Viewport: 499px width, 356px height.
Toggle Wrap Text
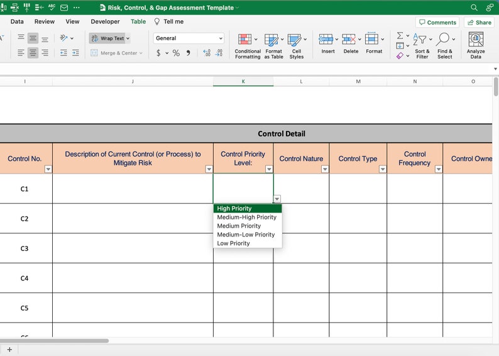(x=107, y=38)
